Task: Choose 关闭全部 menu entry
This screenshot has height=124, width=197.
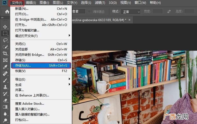Action: tap(41, 49)
